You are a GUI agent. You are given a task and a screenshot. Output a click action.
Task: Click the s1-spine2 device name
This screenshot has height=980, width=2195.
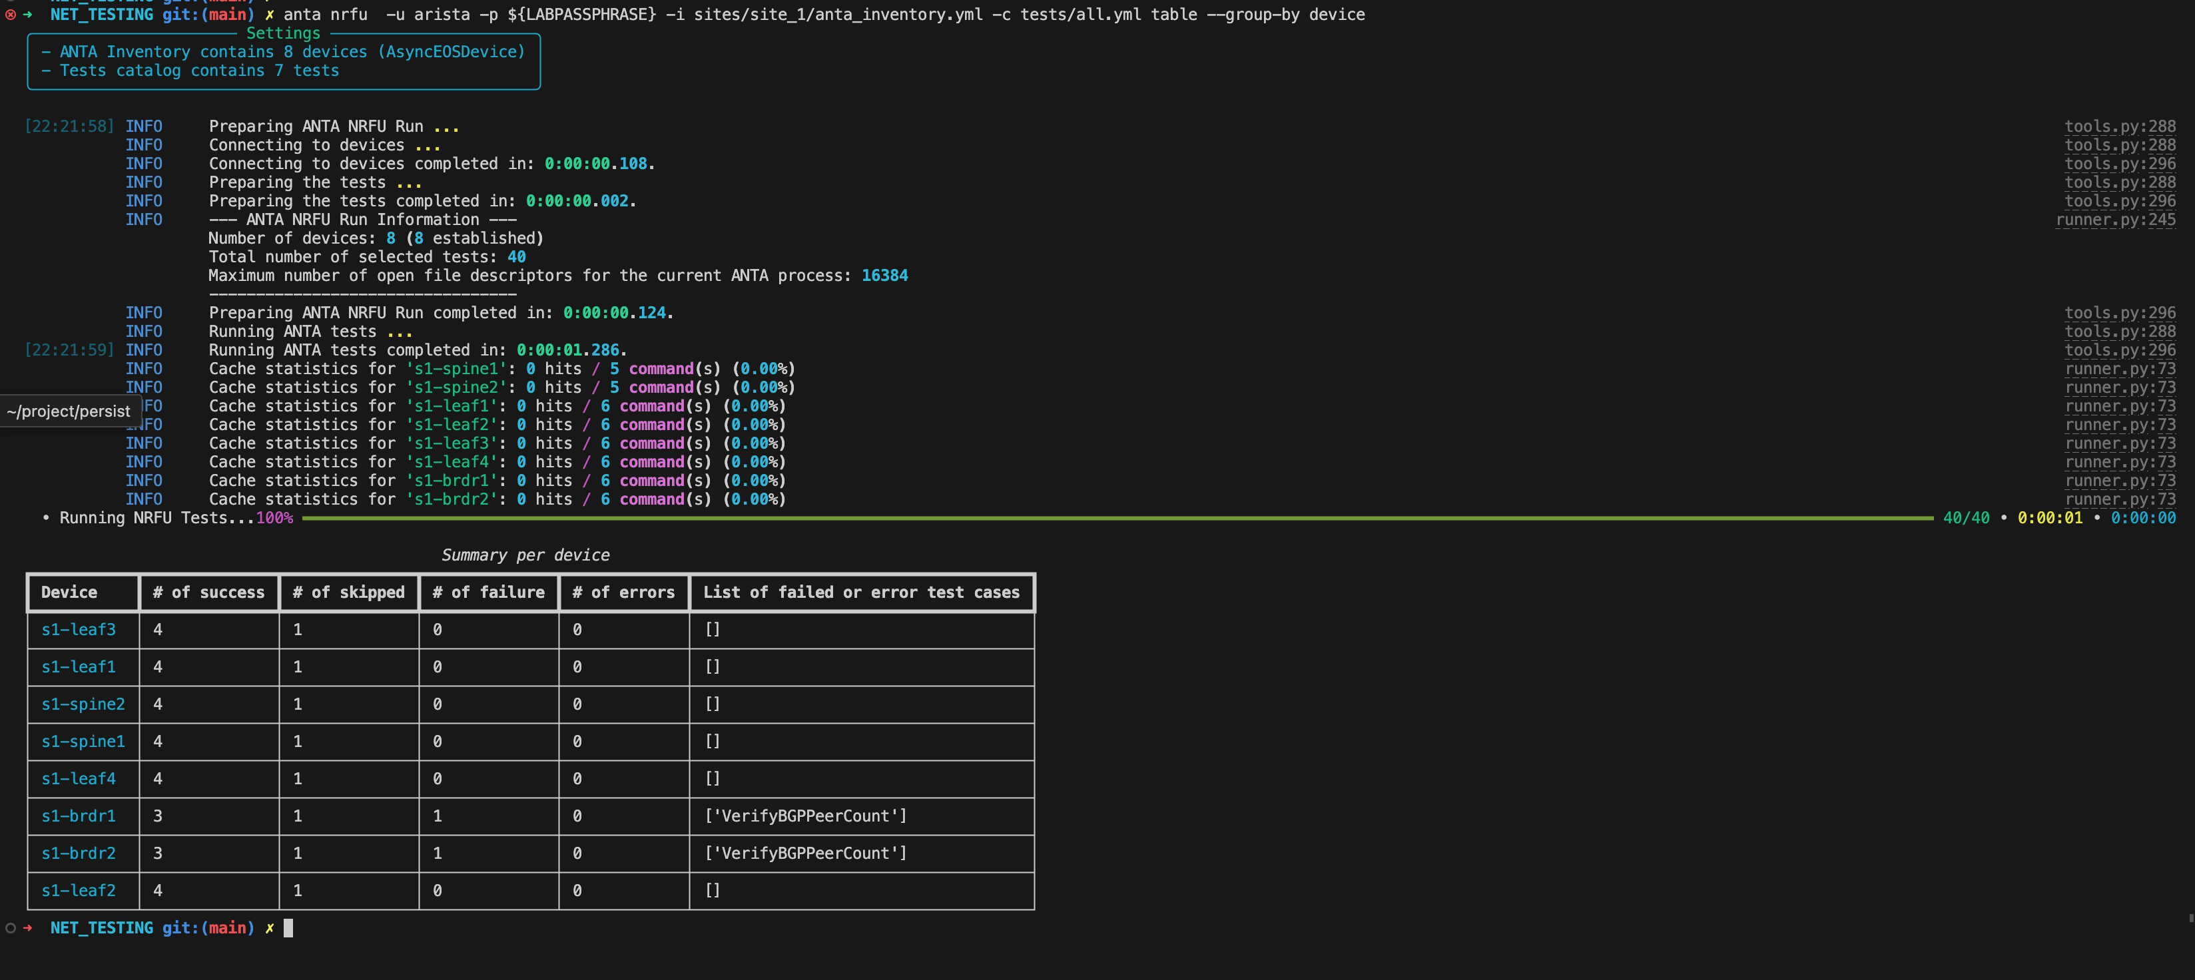pos(83,704)
